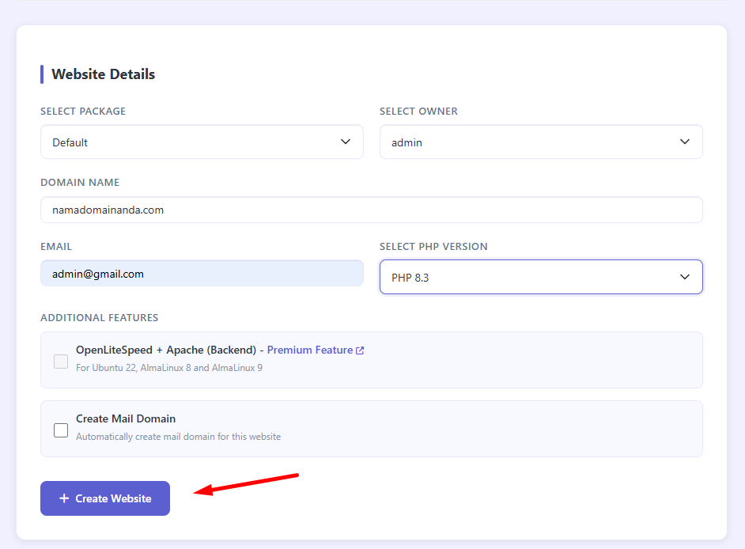Screen dimensions: 745x549
Task: Click the Ubuntu 22 and AlmaLinux description text
Action: (x=168, y=368)
